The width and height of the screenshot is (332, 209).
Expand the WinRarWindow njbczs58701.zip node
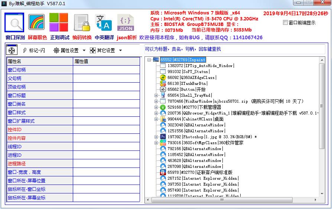coord(156,101)
